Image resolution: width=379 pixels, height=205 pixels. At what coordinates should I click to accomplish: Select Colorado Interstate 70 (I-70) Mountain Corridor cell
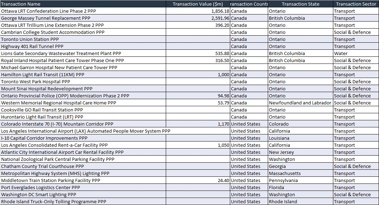[x=83, y=124]
